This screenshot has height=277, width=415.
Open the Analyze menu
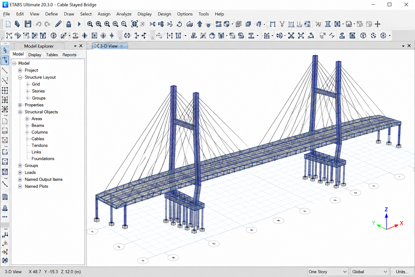click(x=124, y=14)
